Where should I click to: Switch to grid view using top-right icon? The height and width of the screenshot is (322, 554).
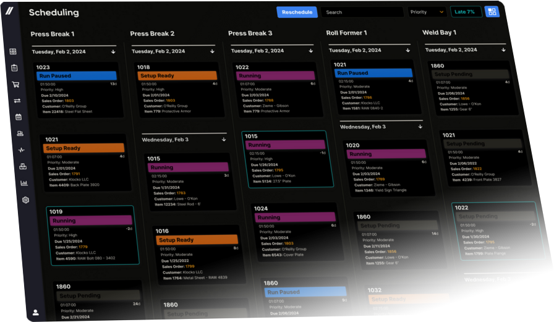(492, 12)
